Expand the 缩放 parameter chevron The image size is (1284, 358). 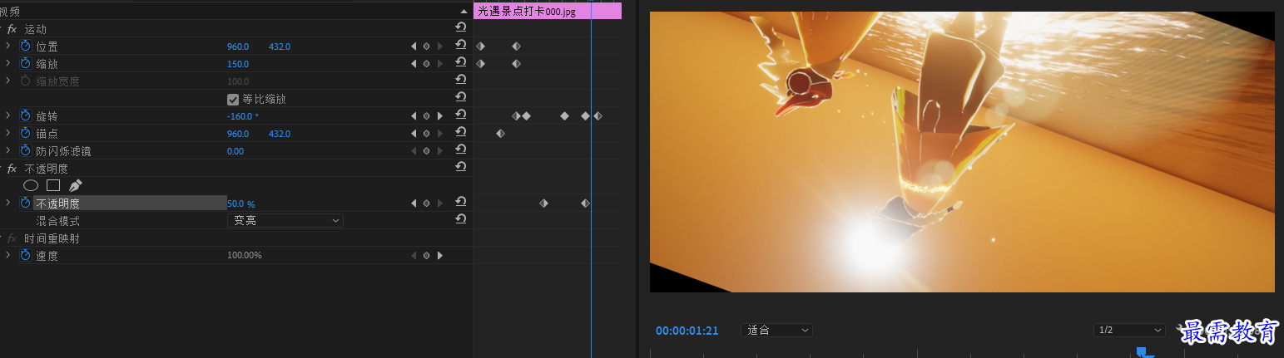[7, 63]
